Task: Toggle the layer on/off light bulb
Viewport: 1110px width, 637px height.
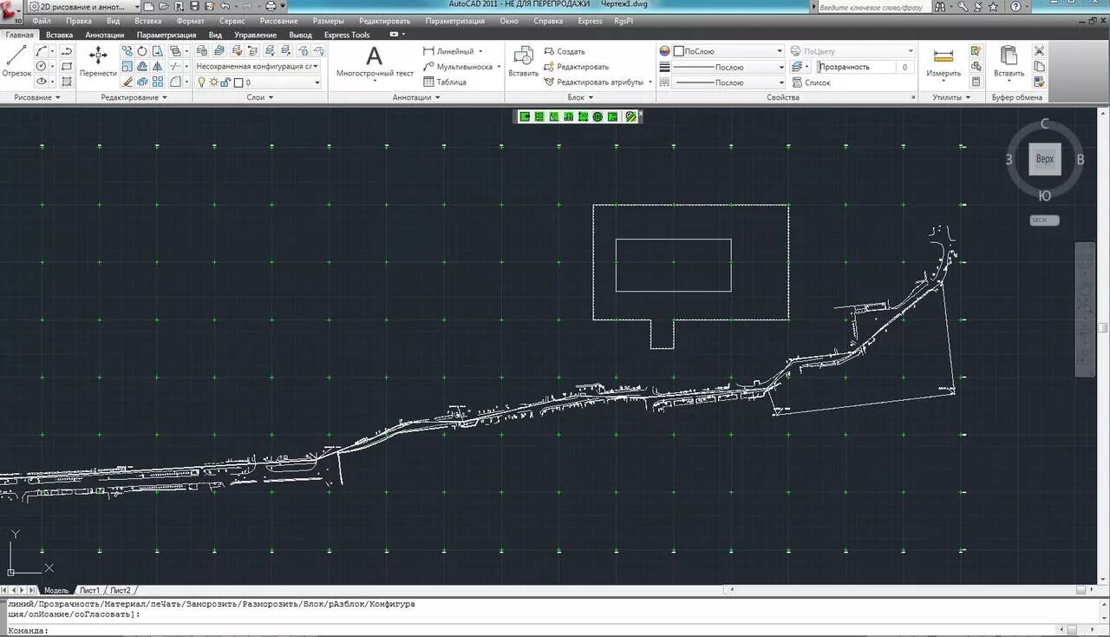Action: 202,82
